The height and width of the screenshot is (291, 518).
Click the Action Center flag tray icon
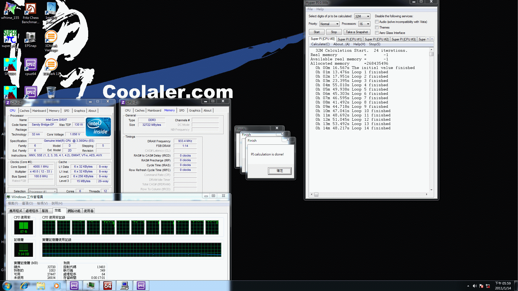[x=481, y=286]
